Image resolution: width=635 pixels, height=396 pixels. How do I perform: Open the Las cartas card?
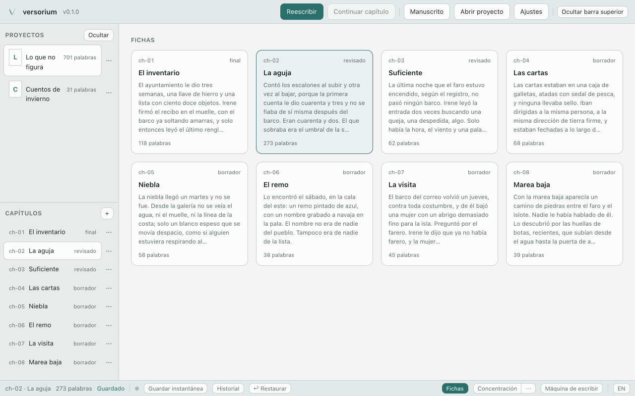pos(565,102)
